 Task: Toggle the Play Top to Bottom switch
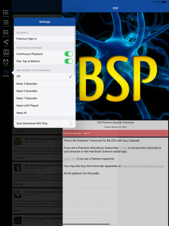pos(69,61)
